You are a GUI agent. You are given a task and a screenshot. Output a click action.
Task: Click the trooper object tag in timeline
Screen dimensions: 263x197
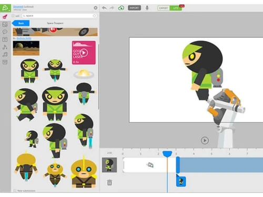[181, 181]
